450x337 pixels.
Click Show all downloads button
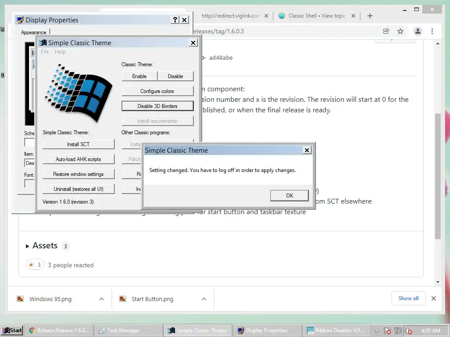408,298
